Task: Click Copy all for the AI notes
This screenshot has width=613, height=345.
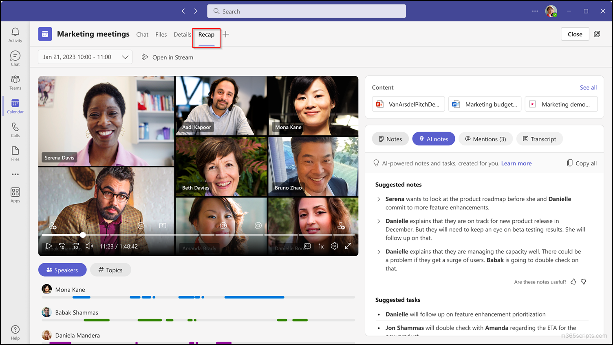Action: point(582,163)
